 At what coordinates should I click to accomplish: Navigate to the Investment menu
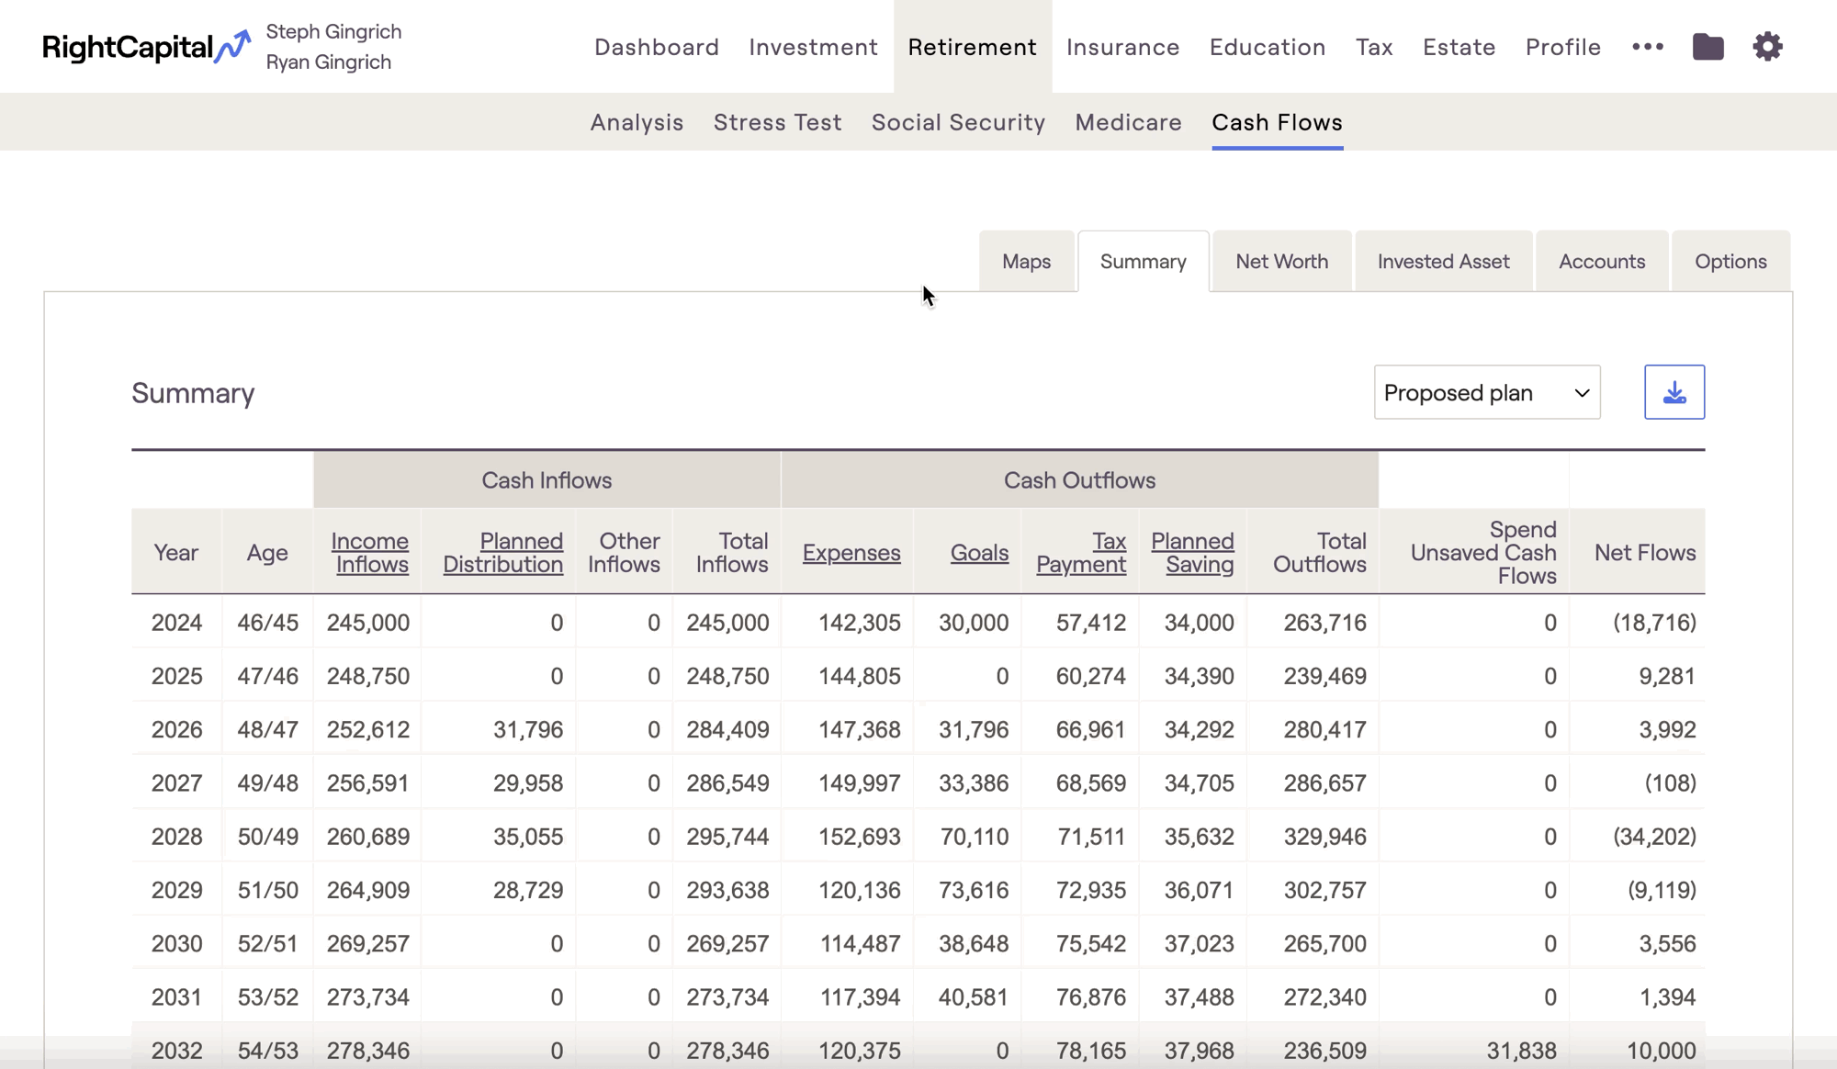tap(813, 47)
